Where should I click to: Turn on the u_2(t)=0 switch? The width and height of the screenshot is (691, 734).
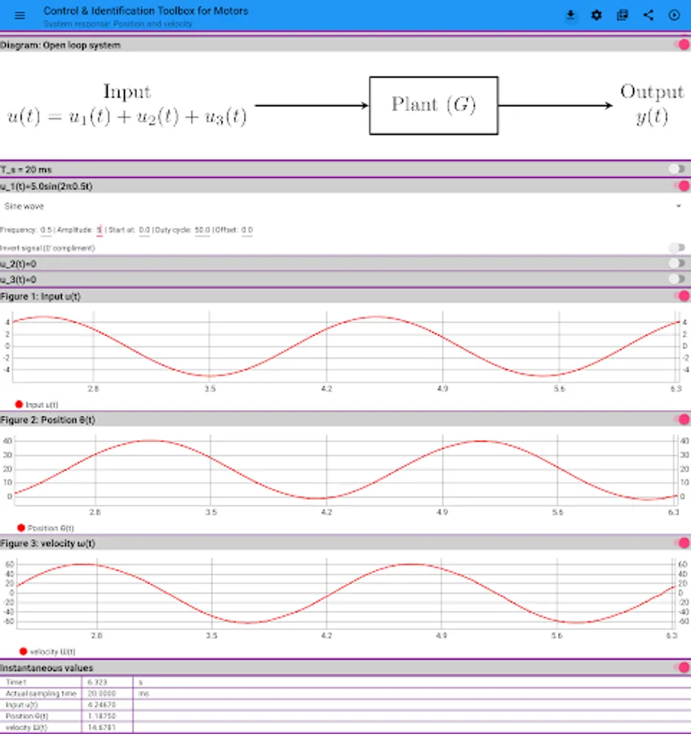(677, 263)
